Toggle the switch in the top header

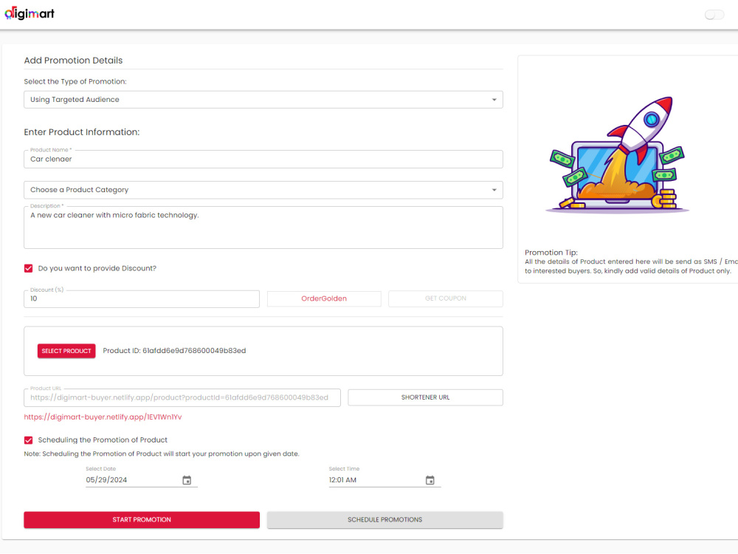(x=714, y=15)
